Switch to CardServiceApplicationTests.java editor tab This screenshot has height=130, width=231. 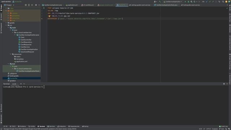167,5
